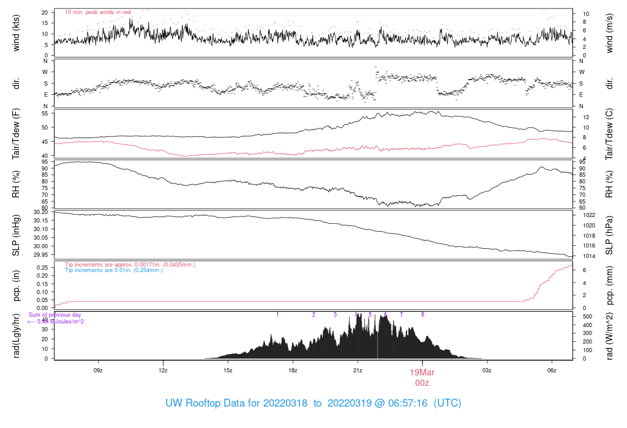627x428 pixels.
Task: Click the red tip increments 0.00171in. text
Action: pyautogui.click(x=130, y=265)
